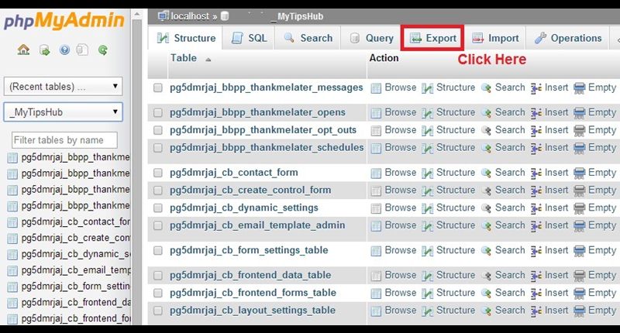The width and height of the screenshot is (620, 333).
Task: Check the box for pg5dmrjaj_bbpp_thankmelater_schedules
Action: tap(158, 148)
